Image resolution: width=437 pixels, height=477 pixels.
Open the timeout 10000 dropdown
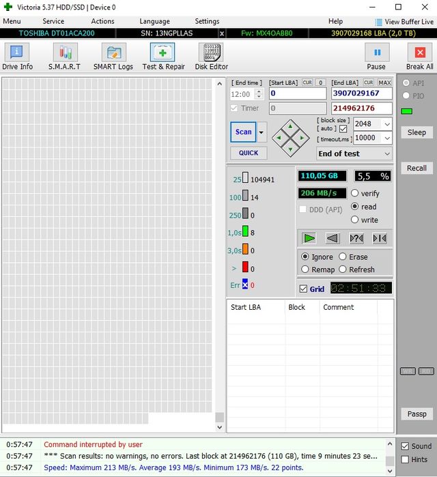pos(386,138)
